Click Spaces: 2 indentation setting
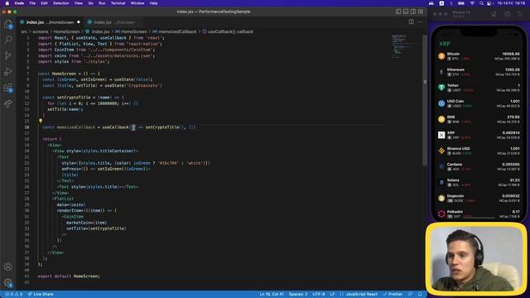Viewport: 530px width, 298px height. 298,294
